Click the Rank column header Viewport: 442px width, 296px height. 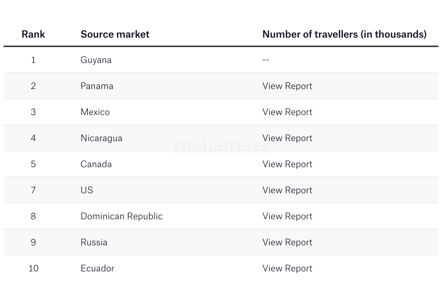point(33,34)
